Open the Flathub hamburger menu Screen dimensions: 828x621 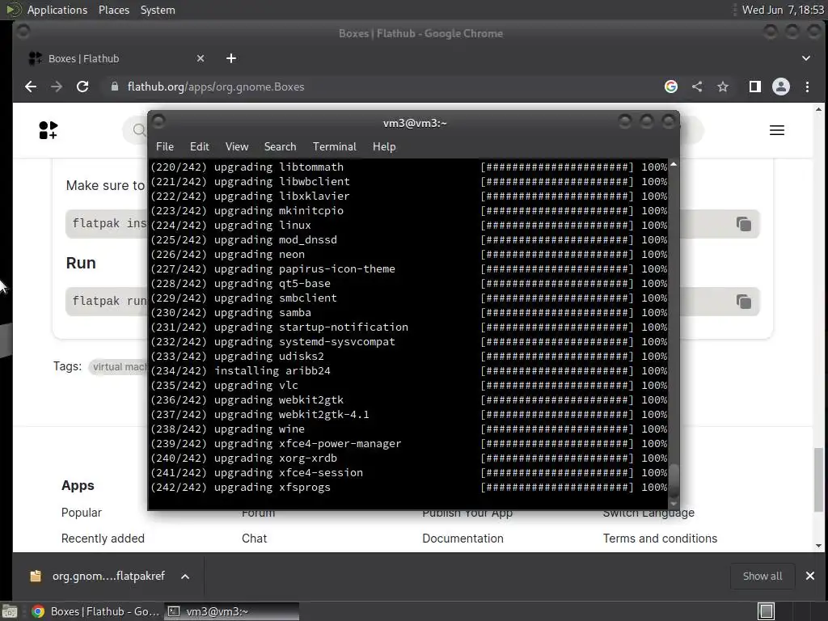point(777,130)
